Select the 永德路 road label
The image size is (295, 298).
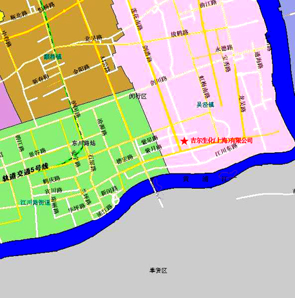coord(224,48)
